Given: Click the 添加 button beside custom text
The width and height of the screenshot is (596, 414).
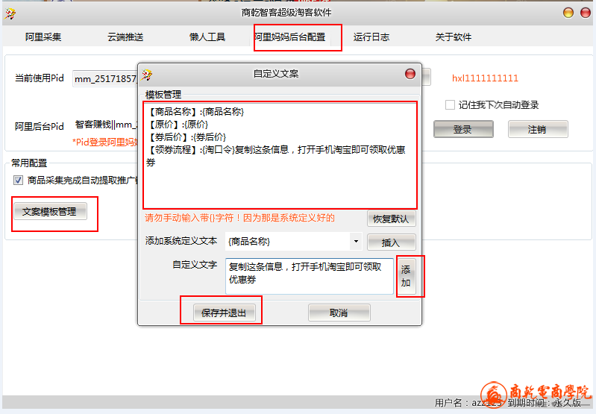Looking at the screenshot, I should [406, 277].
